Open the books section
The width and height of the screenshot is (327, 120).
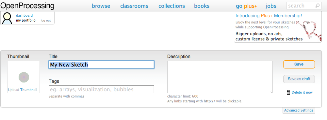tap(202, 6)
